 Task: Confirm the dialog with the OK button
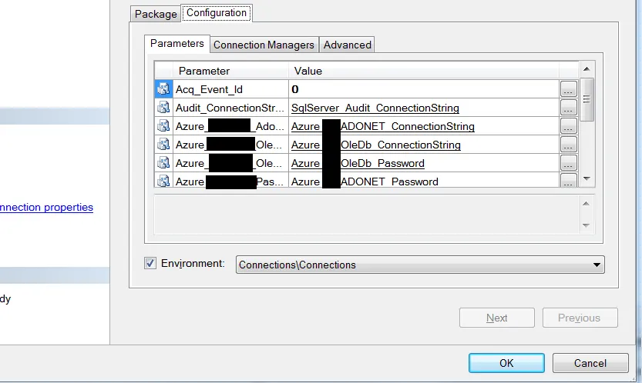coord(506,363)
